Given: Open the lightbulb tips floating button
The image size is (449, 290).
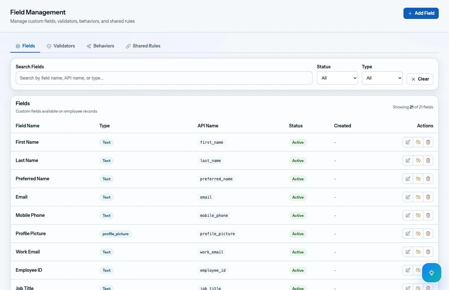Looking at the screenshot, I should click(x=432, y=273).
